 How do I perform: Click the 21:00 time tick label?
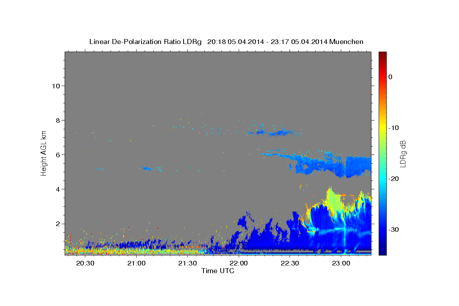(136, 263)
